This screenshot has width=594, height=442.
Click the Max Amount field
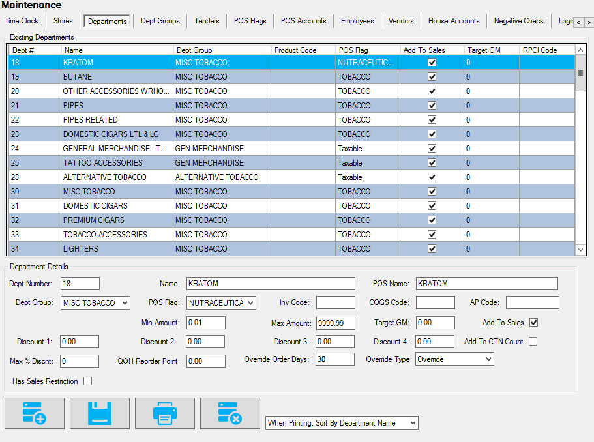(x=336, y=323)
